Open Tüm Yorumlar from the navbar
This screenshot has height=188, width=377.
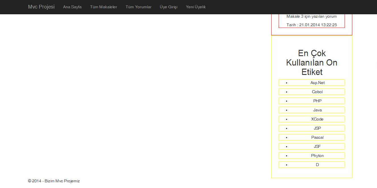pyautogui.click(x=138, y=7)
